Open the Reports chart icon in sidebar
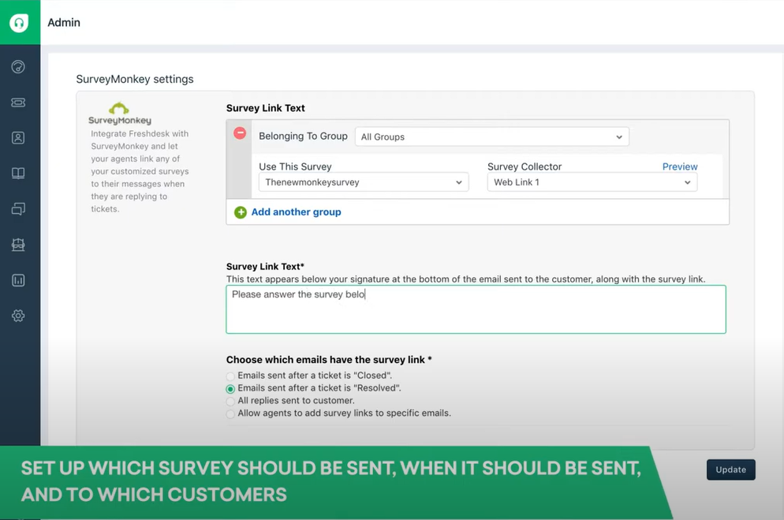 coord(18,280)
